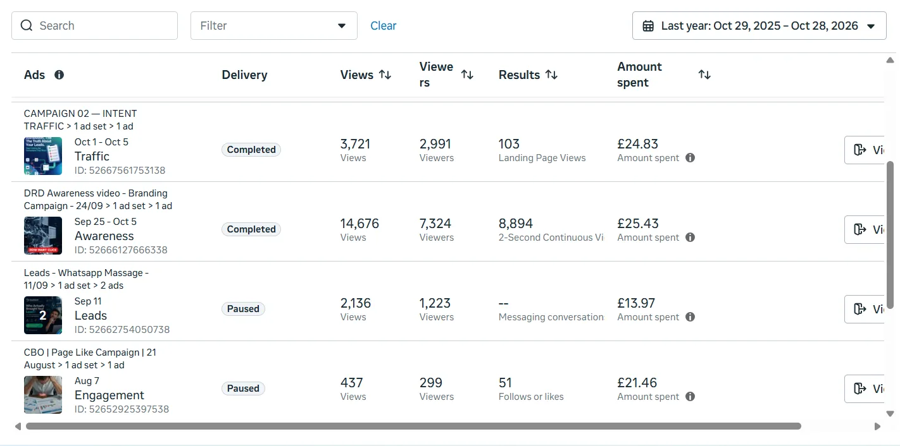Click the scroll up arrow
This screenshot has height=446, width=900.
point(891,61)
